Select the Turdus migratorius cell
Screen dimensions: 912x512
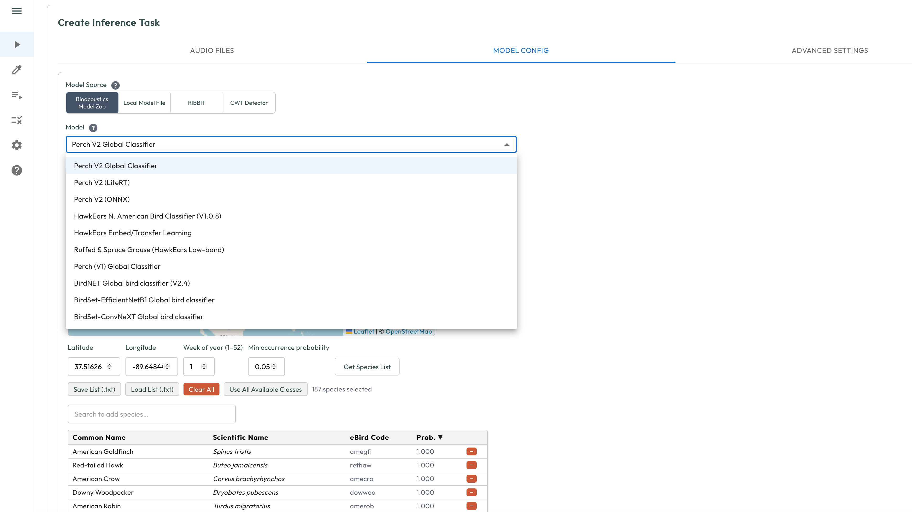click(242, 506)
